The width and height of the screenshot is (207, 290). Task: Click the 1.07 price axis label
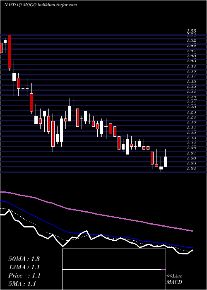tap(191, 153)
